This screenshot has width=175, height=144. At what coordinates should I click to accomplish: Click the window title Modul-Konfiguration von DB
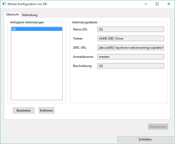point(27,4)
